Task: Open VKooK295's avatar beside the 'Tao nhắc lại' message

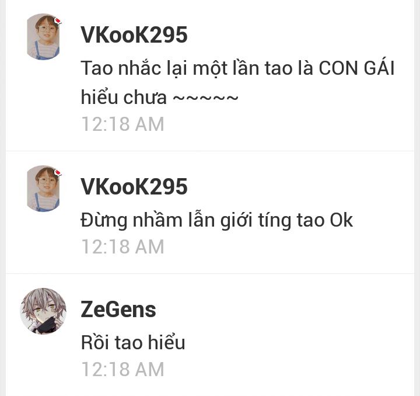Action: 43,37
